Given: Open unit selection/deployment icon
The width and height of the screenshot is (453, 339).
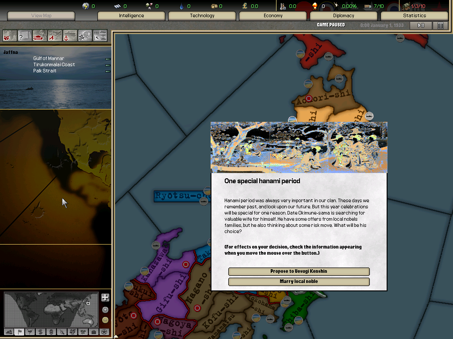Looking at the screenshot, I should [x=100, y=36].
